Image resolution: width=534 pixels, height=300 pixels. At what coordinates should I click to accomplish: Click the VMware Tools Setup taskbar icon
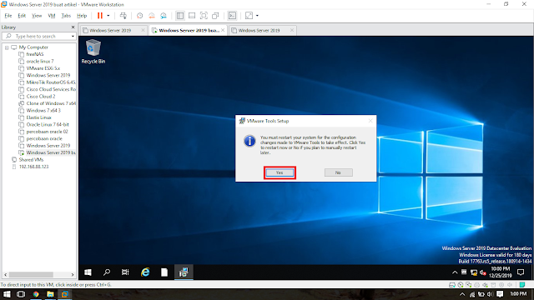tap(184, 272)
